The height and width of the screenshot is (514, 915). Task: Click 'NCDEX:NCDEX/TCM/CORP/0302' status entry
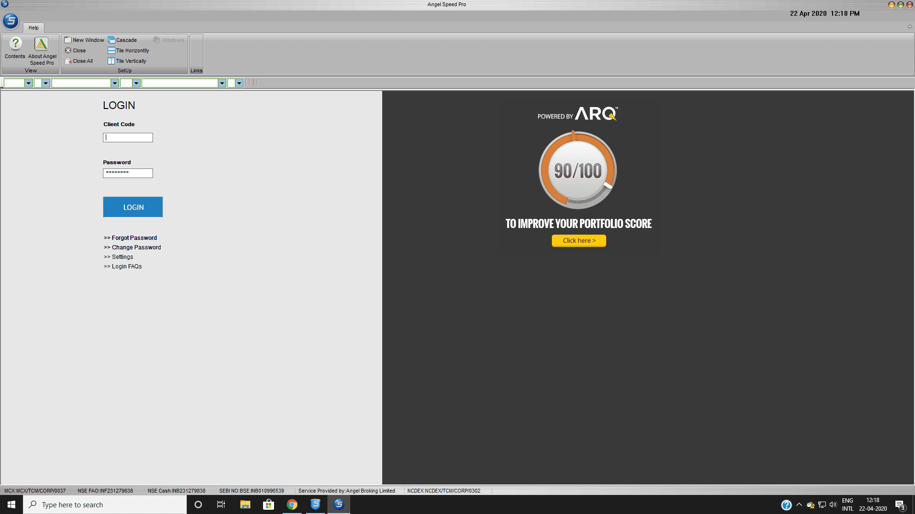coord(444,491)
